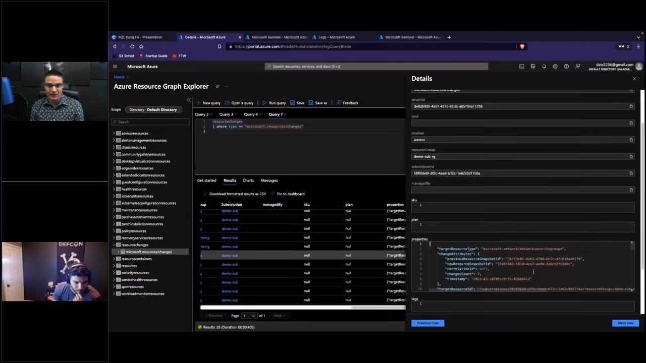This screenshot has width=646, height=363.
Task: Expand the advisorresources table
Action: coord(114,134)
